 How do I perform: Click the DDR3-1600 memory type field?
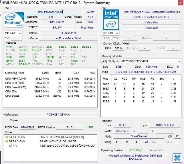click(x=145, y=72)
